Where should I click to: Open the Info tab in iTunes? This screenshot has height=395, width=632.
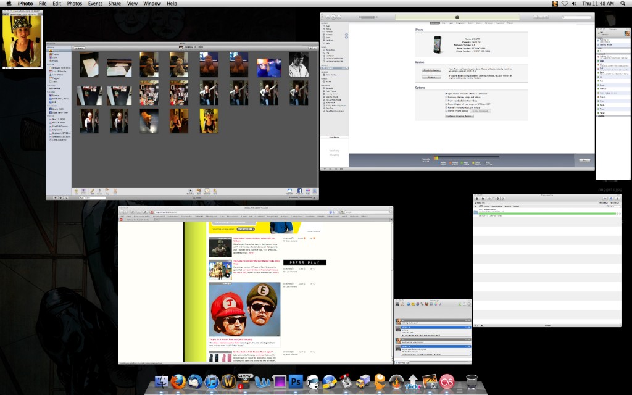(x=444, y=23)
